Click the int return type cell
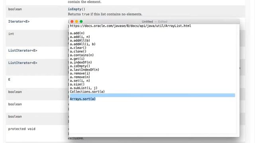 point(11,34)
